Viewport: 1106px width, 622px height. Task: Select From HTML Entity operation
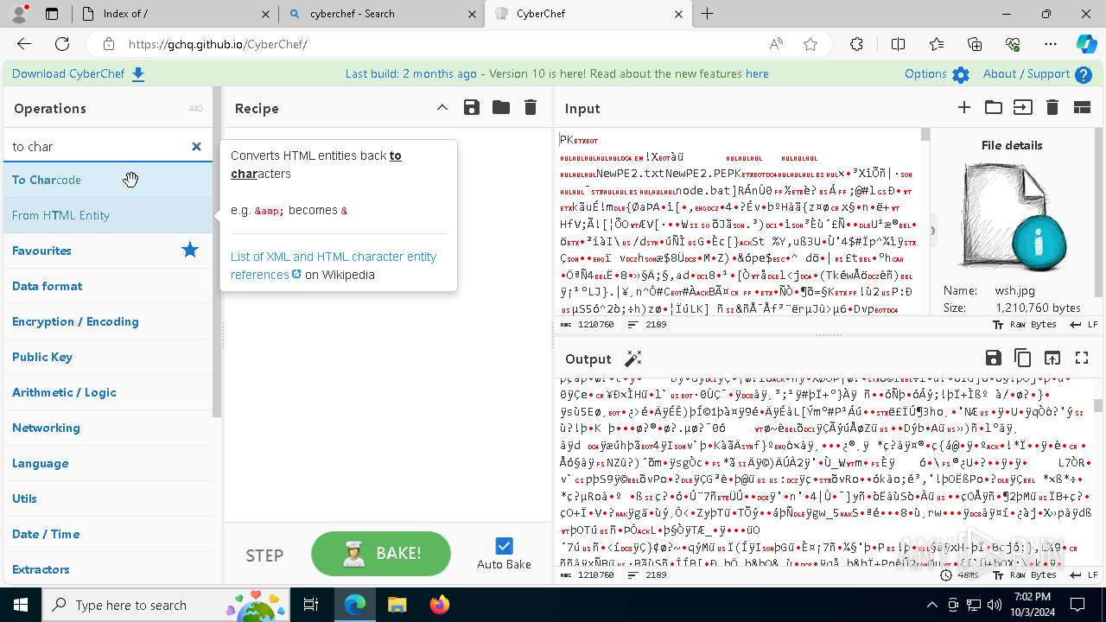point(108,215)
